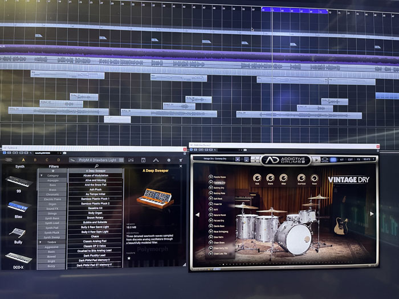Select the DCO-X synth thumbnail
This screenshot has height=299, width=399.
click(19, 258)
